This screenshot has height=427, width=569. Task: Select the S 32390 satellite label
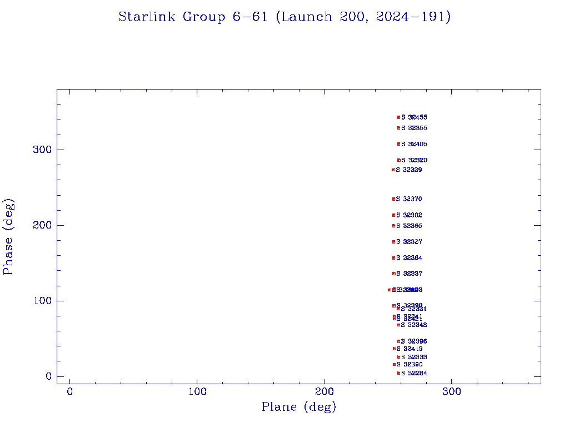tap(410, 365)
